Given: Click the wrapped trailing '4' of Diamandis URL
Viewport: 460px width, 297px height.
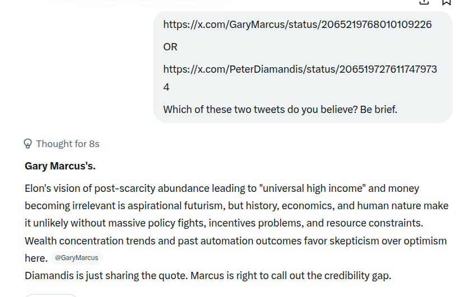Looking at the screenshot, I should (x=166, y=87).
